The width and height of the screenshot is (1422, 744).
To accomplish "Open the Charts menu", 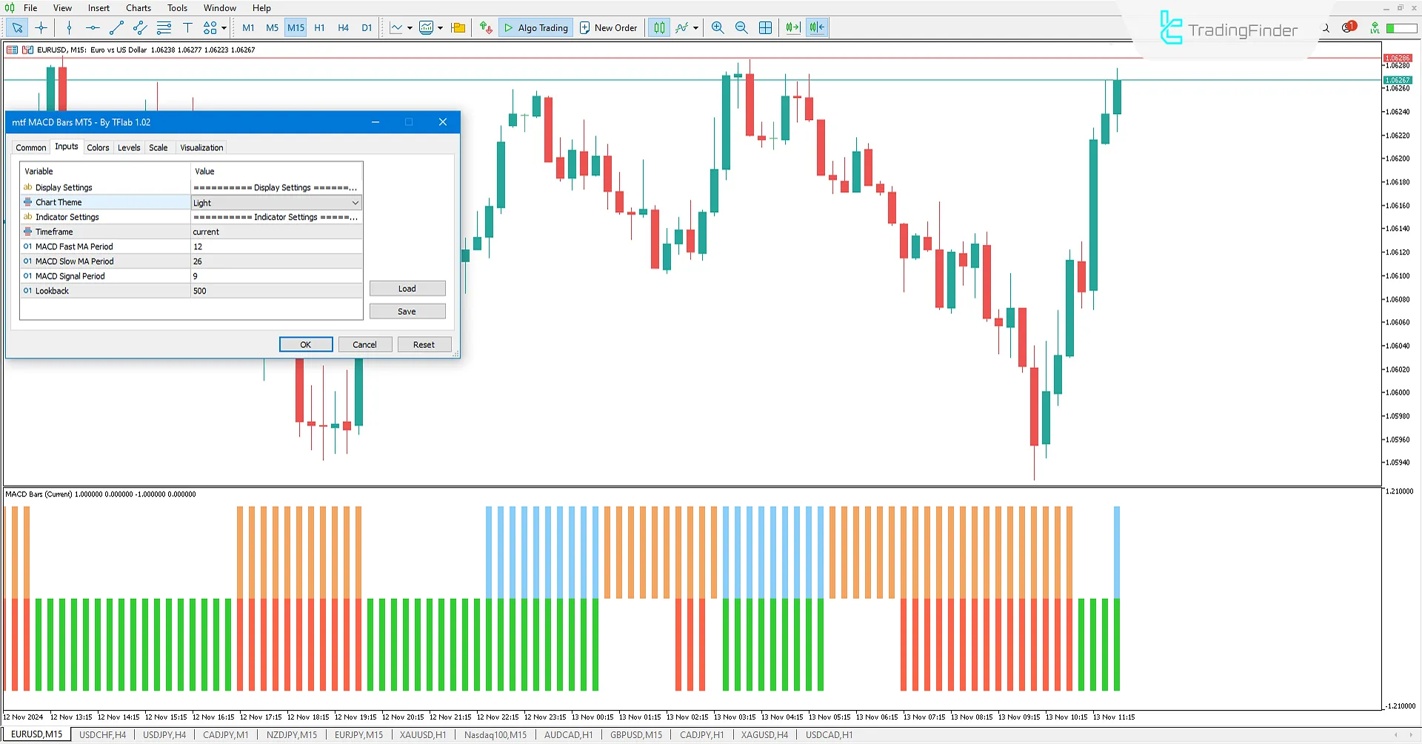I will [138, 8].
